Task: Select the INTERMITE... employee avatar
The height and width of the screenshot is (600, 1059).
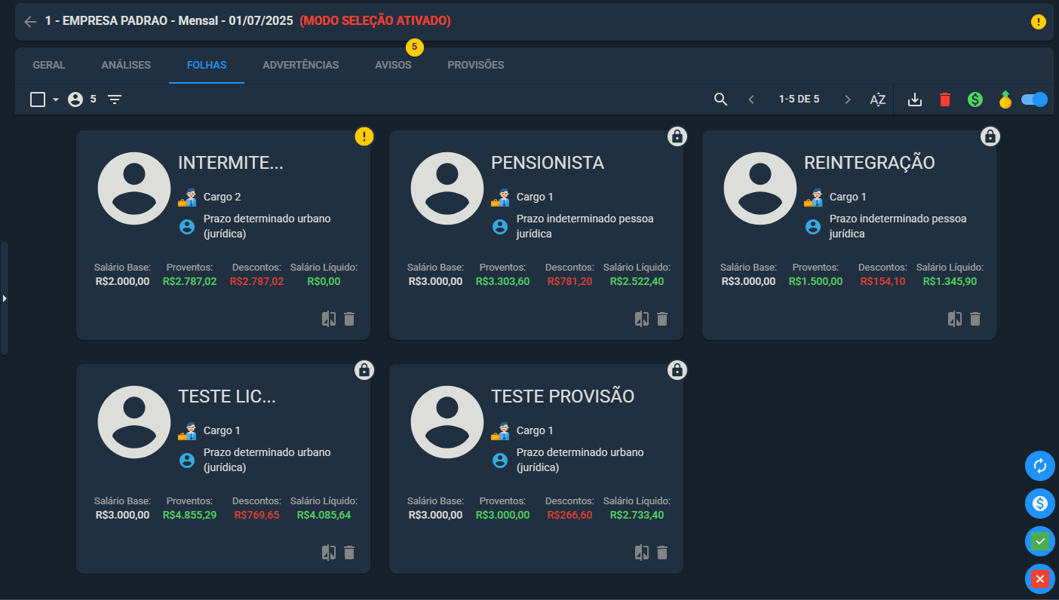Action: pyautogui.click(x=134, y=188)
